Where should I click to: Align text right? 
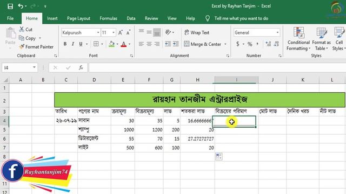(x=157, y=44)
